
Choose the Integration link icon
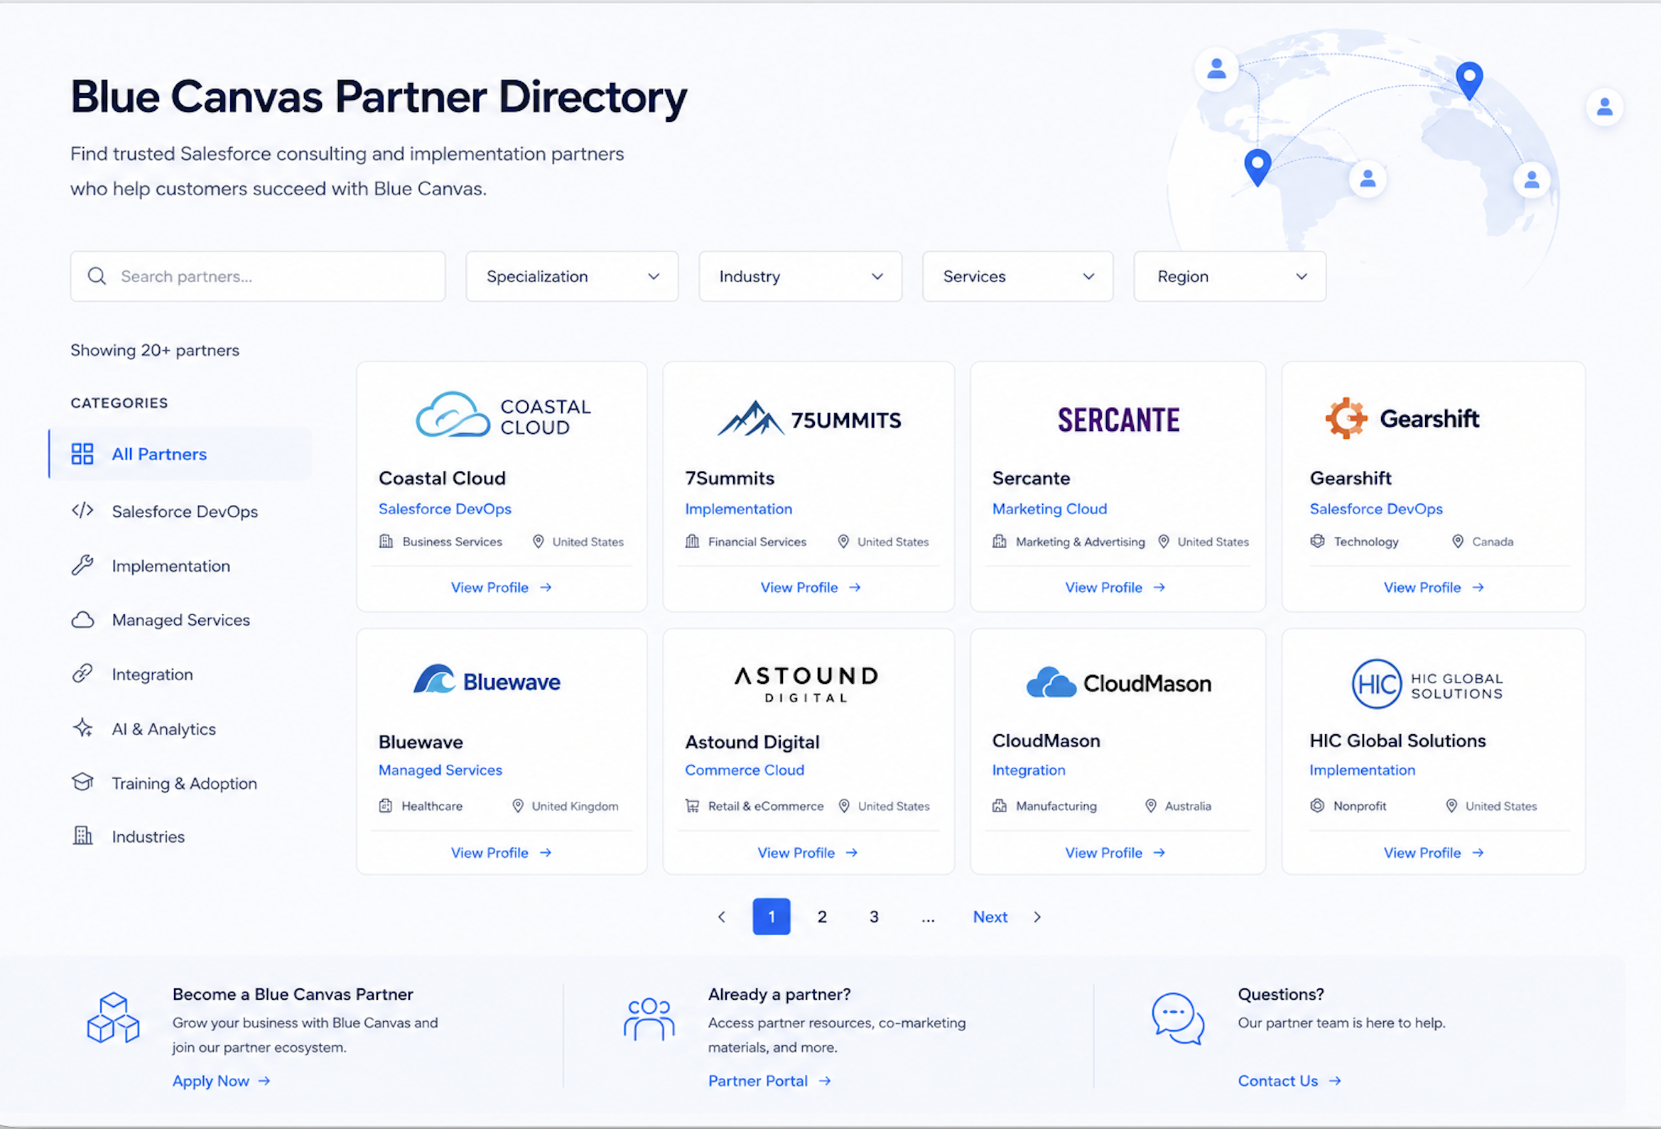82,674
